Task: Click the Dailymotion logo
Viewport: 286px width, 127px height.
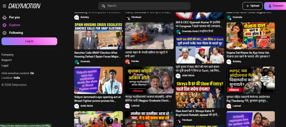Action: click(24, 6)
